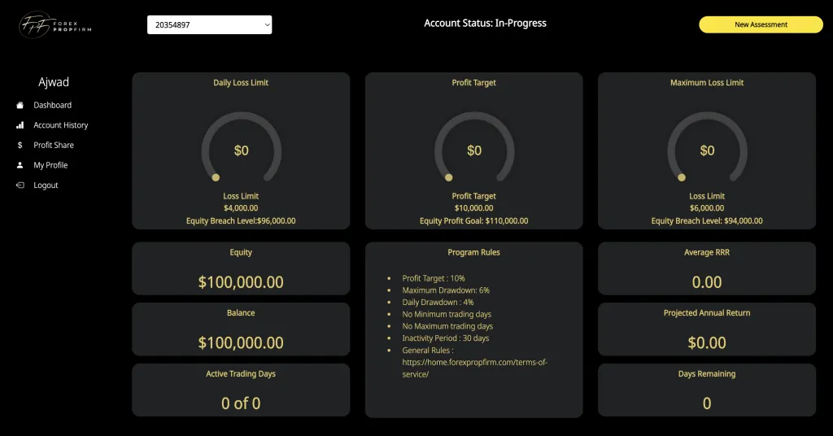This screenshot has height=436, width=833.
Task: Click the Daily Loss Limit card title
Action: [x=241, y=83]
